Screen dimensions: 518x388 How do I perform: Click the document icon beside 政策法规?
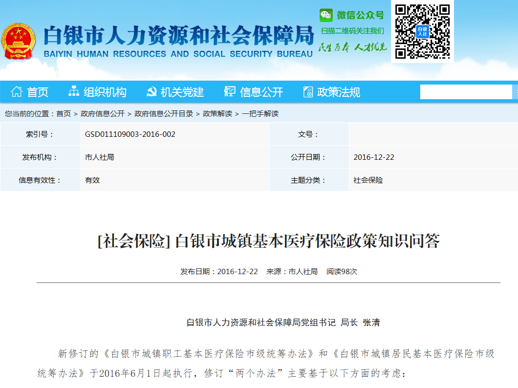tap(308, 92)
